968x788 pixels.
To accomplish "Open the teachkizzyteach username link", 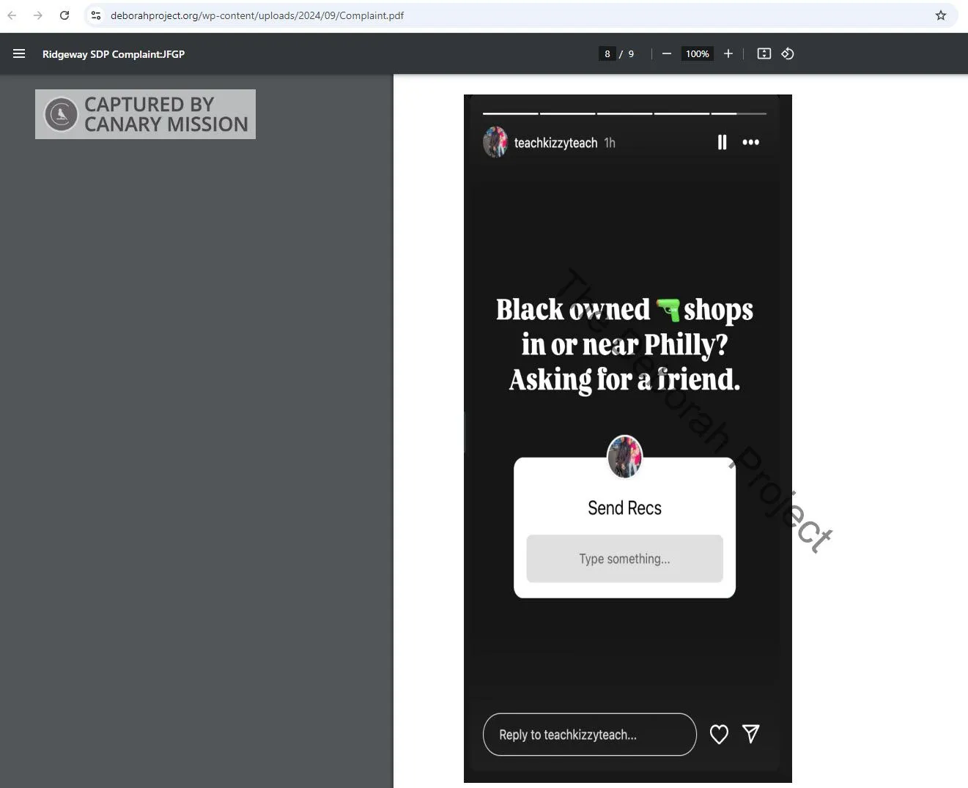I will [x=555, y=143].
